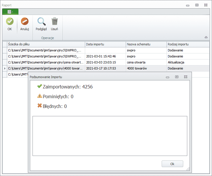Click the Dodawanie cell in 4000 towarów row
Viewport: 212px width, 176px height.
click(x=188, y=68)
